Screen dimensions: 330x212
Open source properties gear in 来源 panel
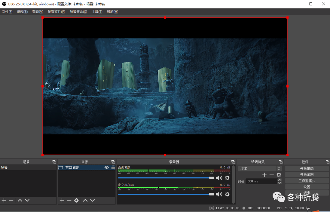click(x=76, y=200)
